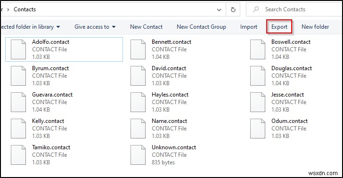The image size is (343, 178).
Task: Click the Guevara.contact file name
Action: click(x=52, y=95)
